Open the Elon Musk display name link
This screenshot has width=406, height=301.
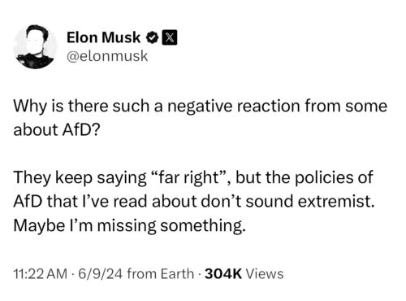pos(104,37)
